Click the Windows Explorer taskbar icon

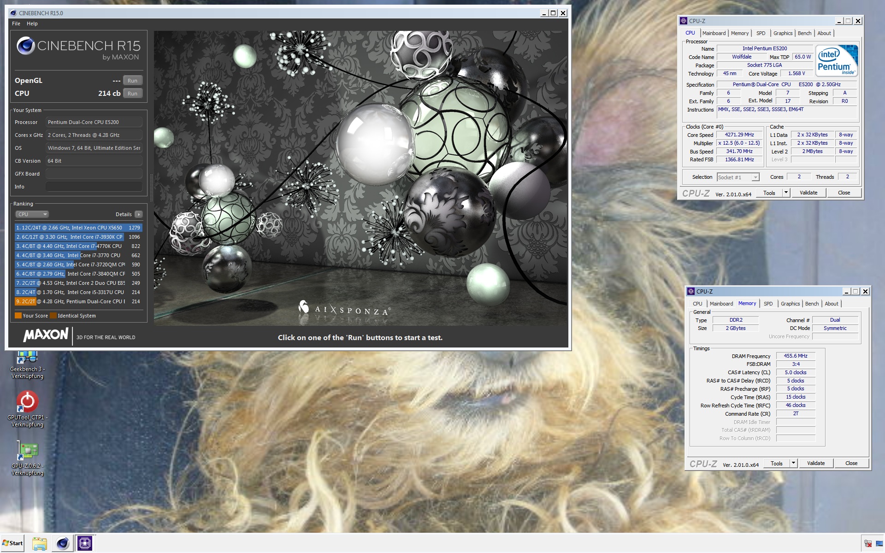(40, 543)
